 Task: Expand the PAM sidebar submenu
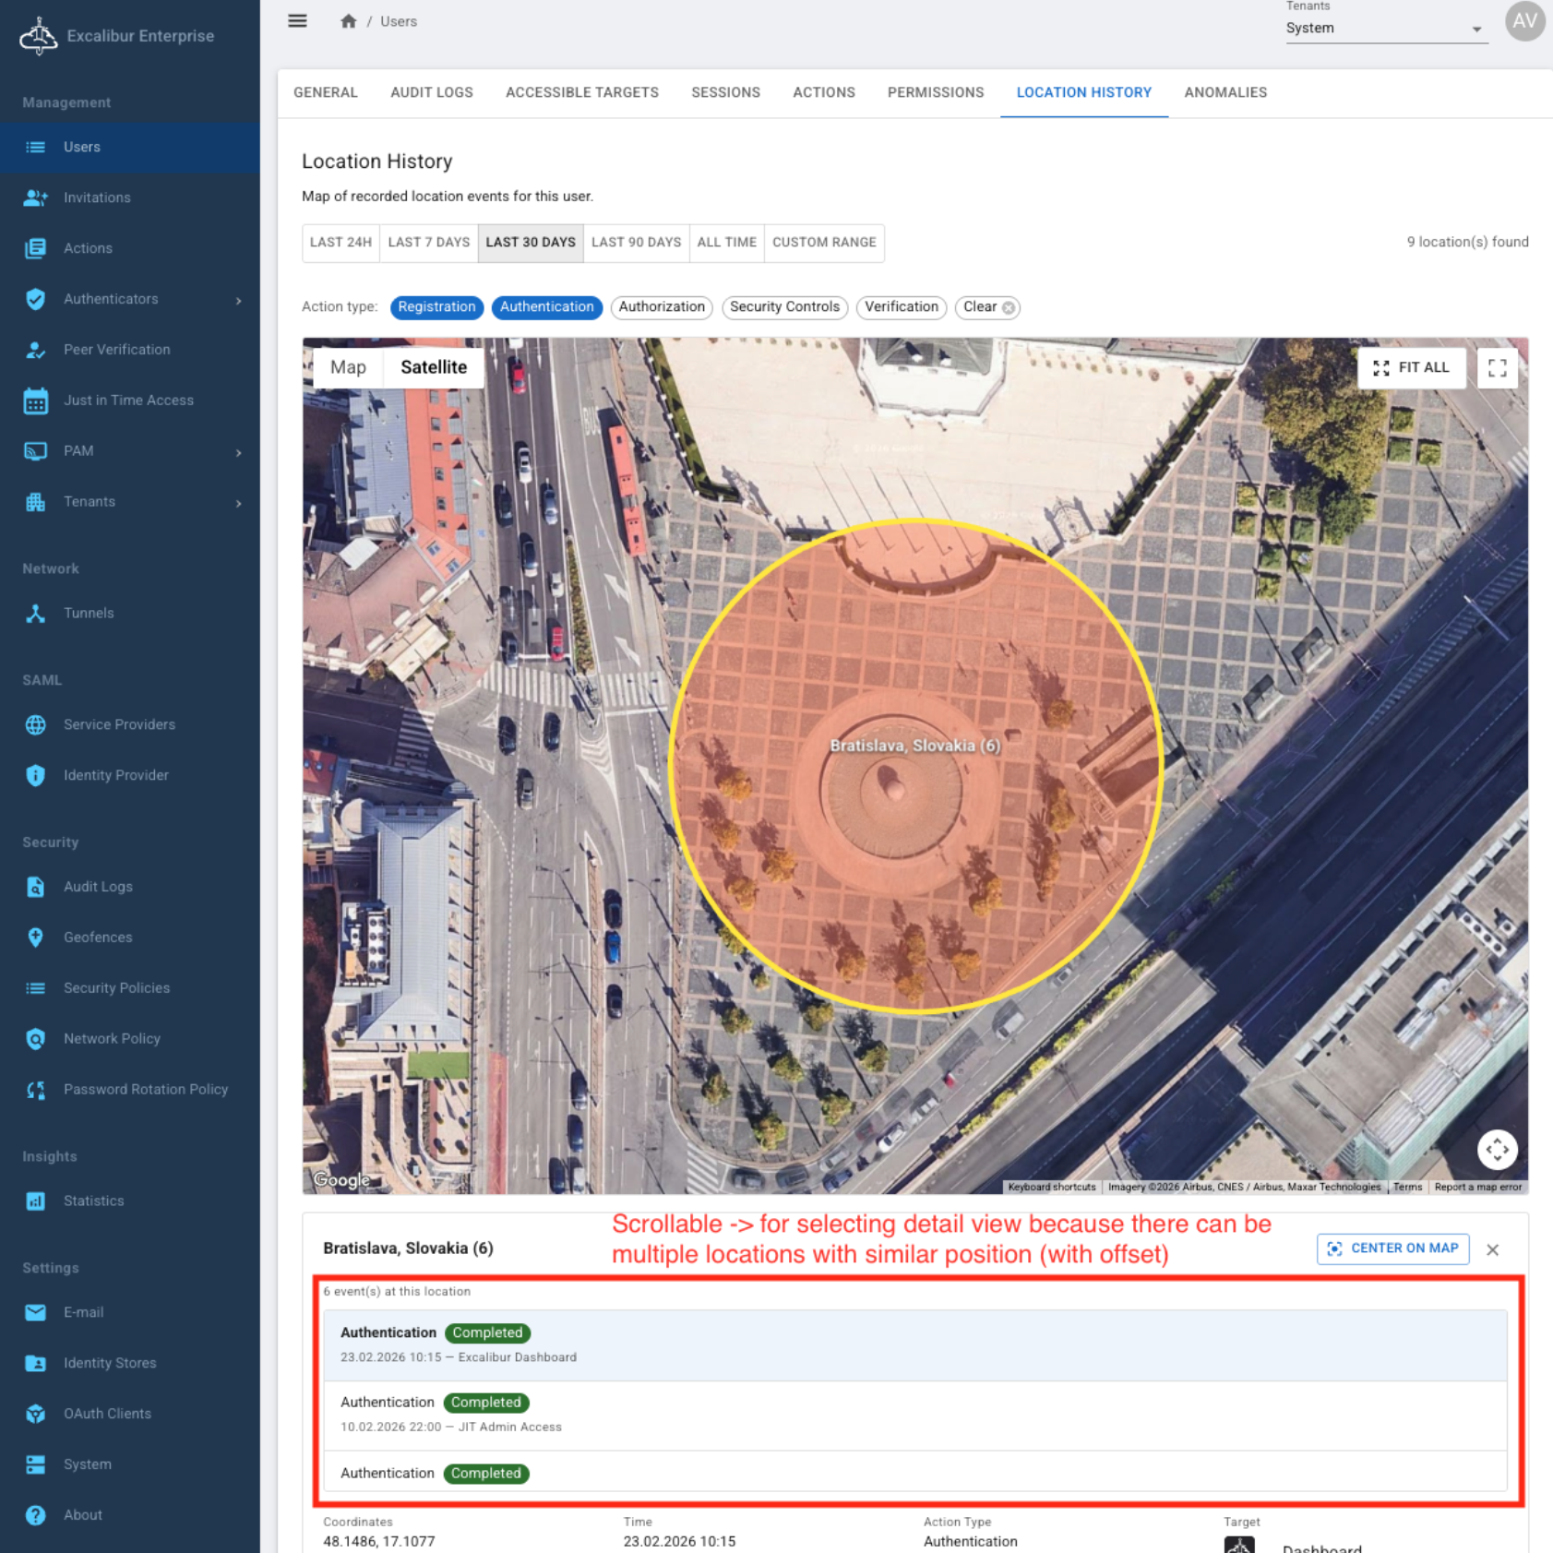point(238,452)
